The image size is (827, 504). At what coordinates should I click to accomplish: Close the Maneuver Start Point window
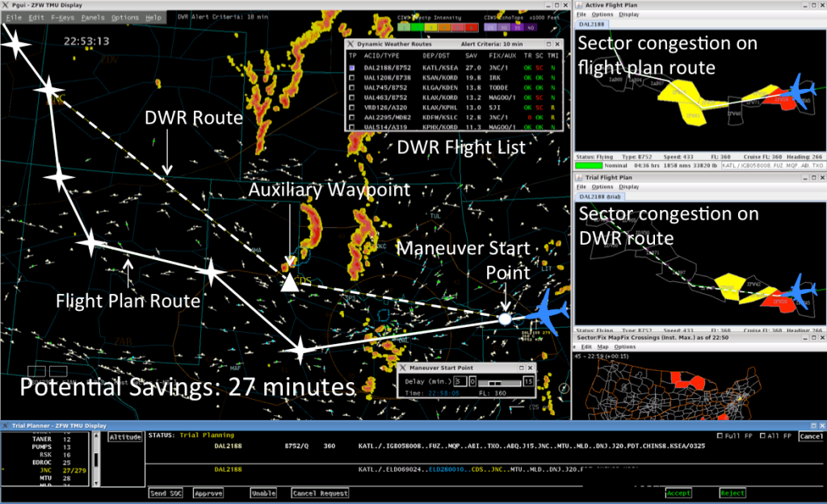coord(531,368)
